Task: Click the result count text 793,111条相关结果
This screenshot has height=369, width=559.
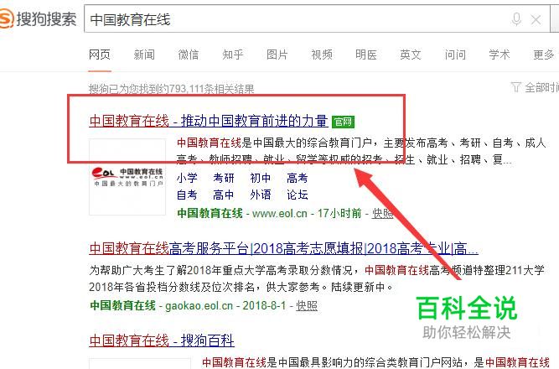Action: point(212,89)
